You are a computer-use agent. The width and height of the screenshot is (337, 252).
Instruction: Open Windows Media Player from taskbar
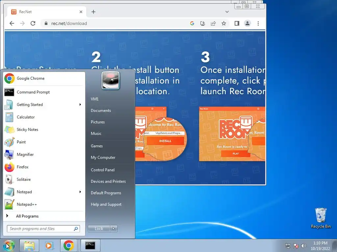pos(49,245)
